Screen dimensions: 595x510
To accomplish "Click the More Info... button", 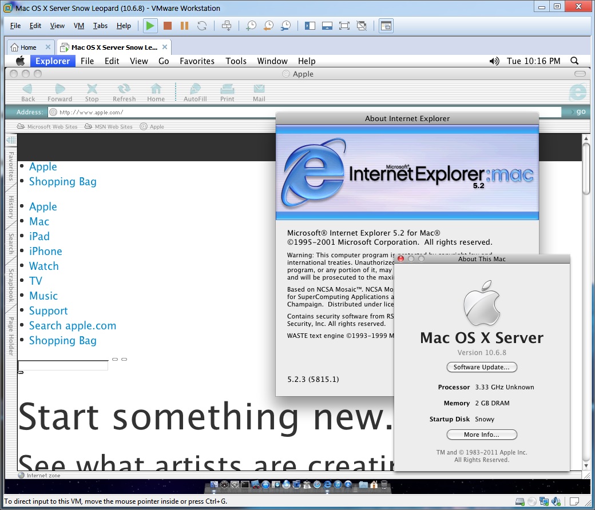I will coord(482,435).
